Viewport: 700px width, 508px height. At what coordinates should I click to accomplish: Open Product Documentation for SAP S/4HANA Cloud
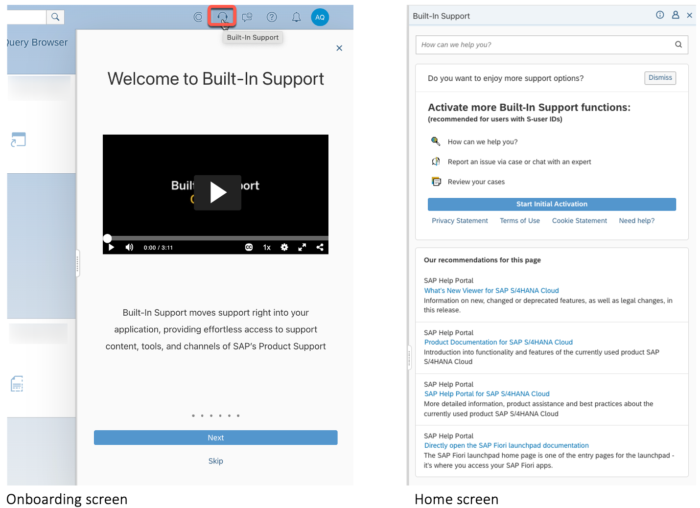[x=498, y=342]
